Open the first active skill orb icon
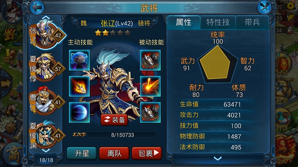This screenshot has height=167, width=298. coord(79,60)
